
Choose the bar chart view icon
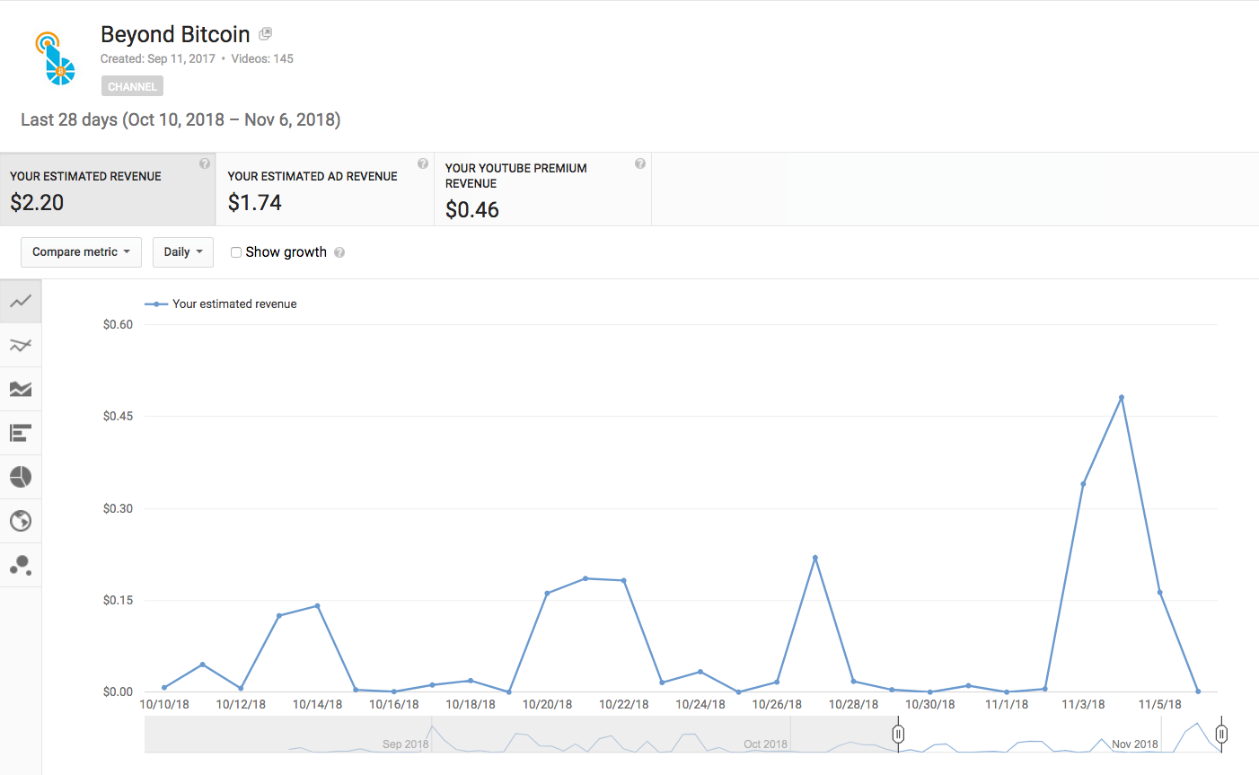coord(21,433)
